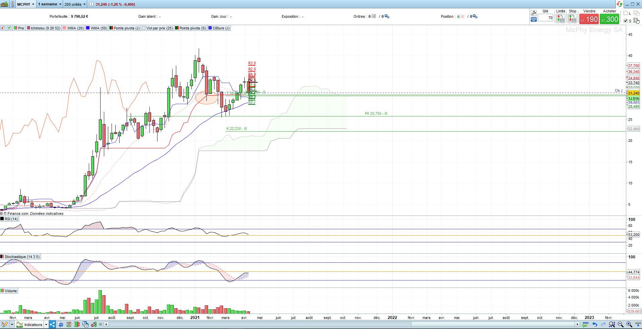Click the red Vendre 31,190 button
642x329 pixels.
589,19
